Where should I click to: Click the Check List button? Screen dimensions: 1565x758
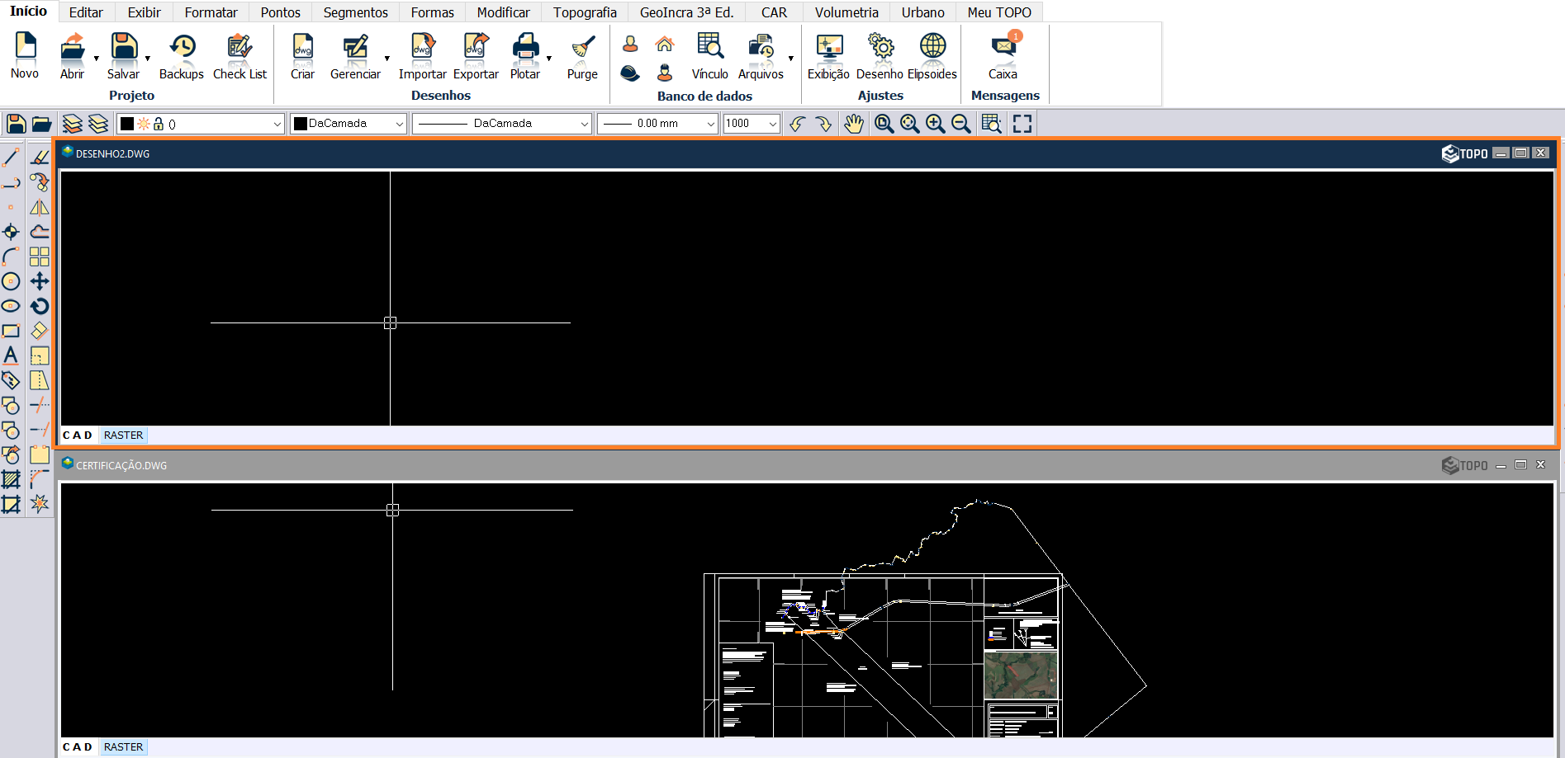[x=239, y=56]
